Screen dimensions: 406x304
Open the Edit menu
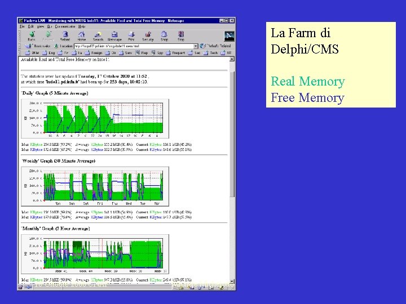[31, 26]
